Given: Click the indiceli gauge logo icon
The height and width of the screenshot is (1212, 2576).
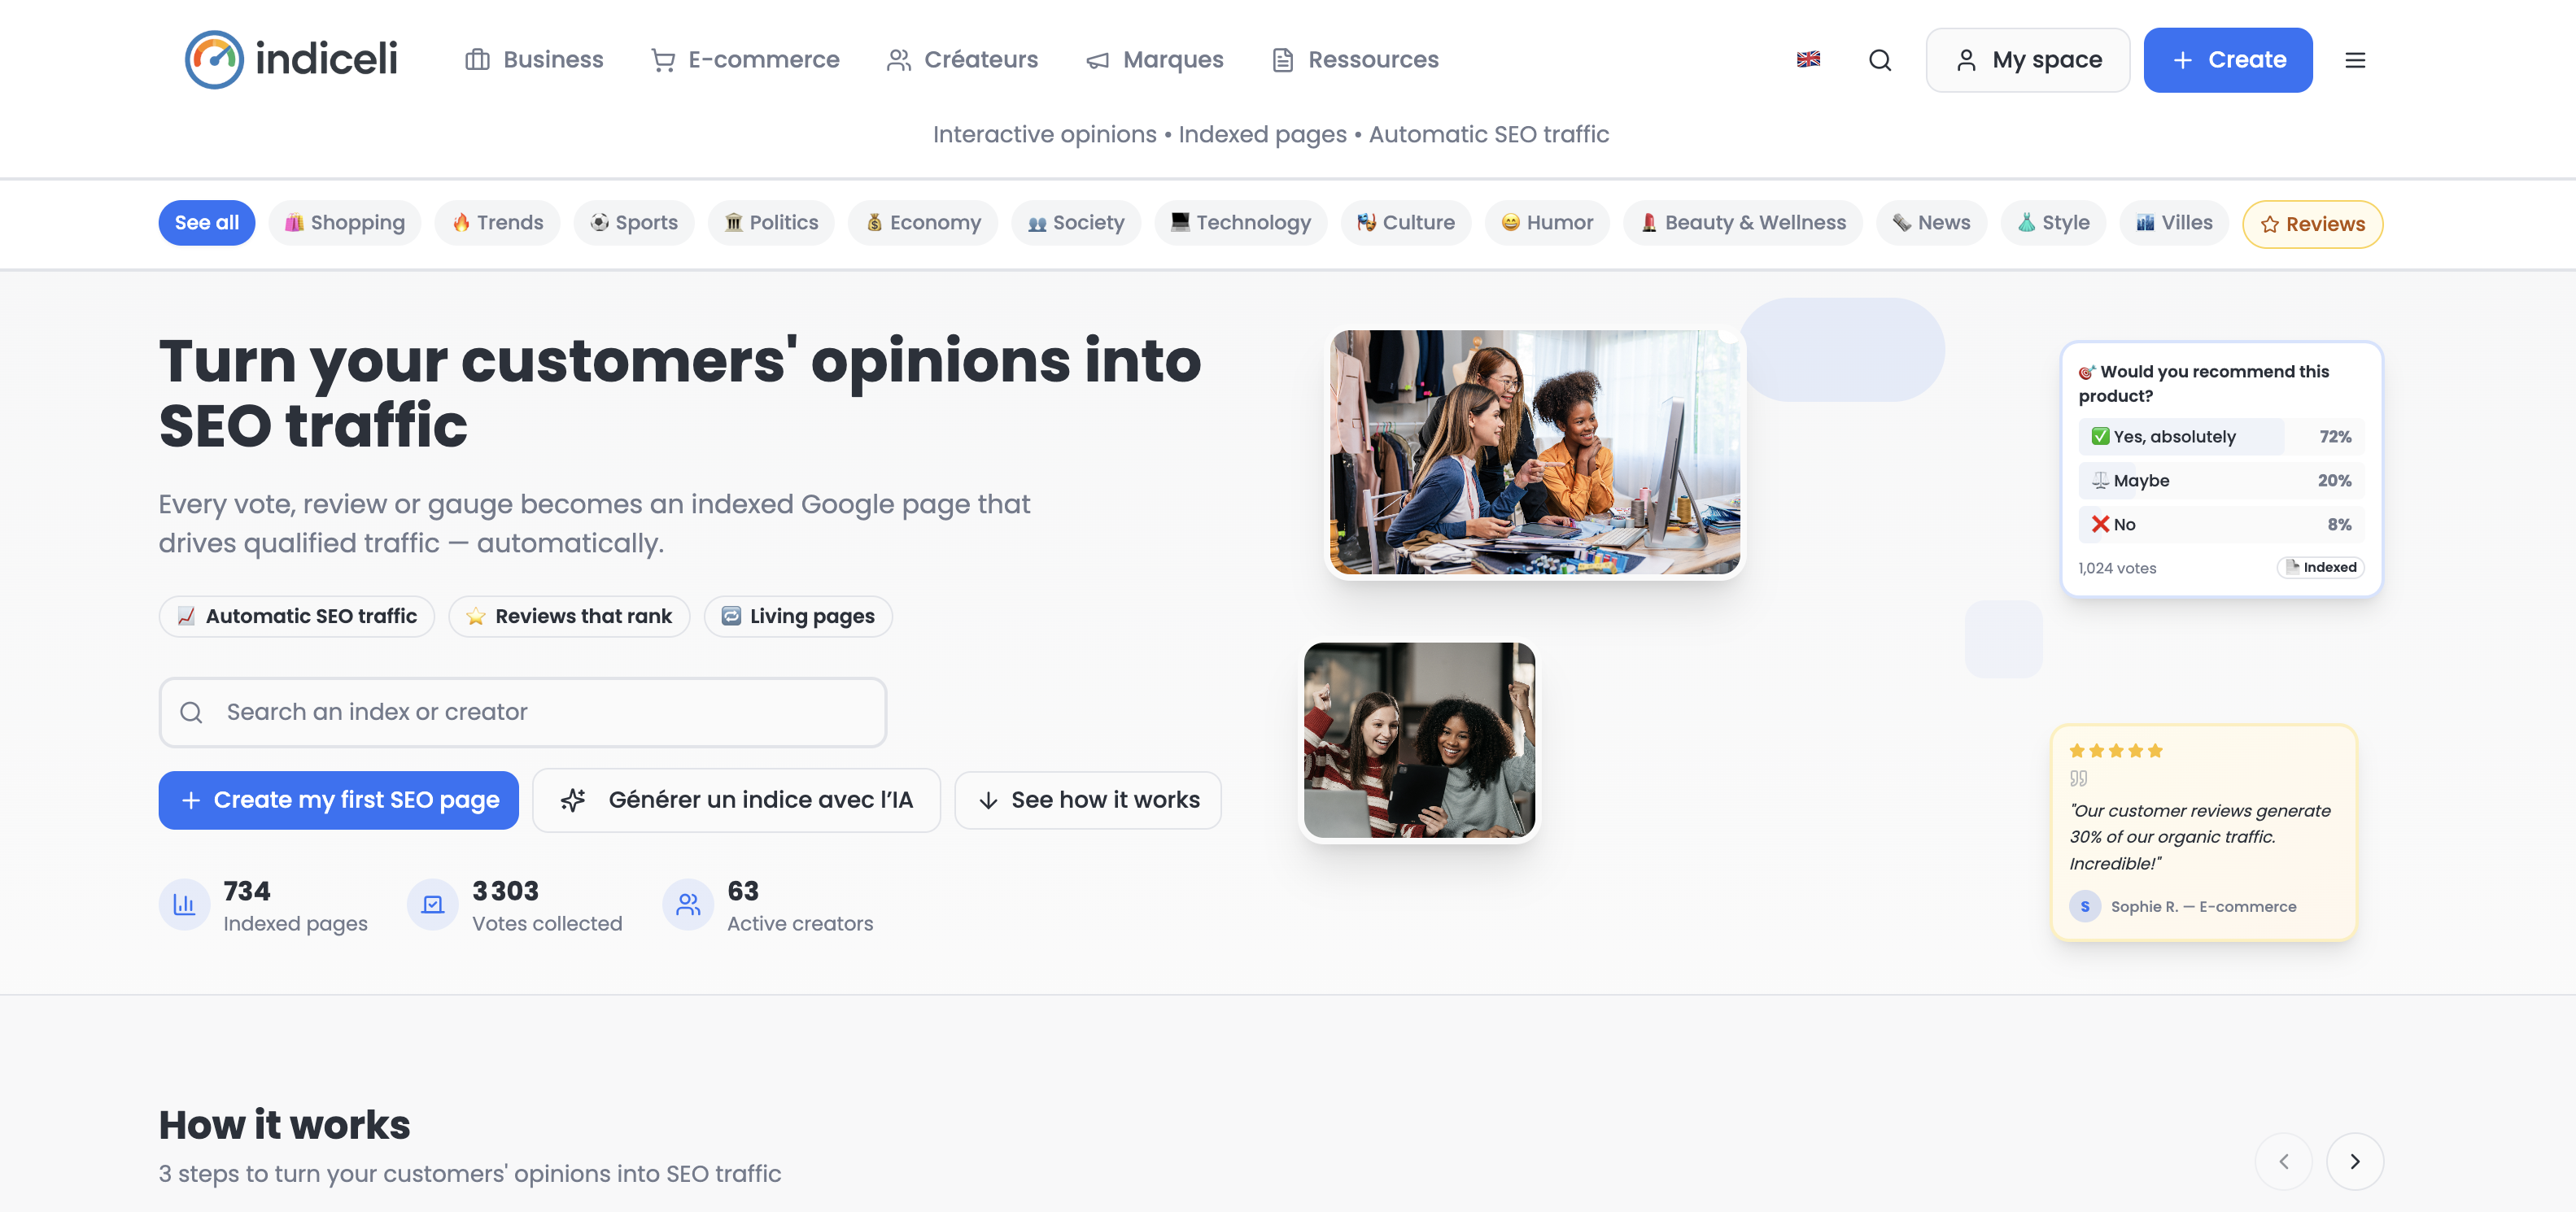Looking at the screenshot, I should 214,60.
